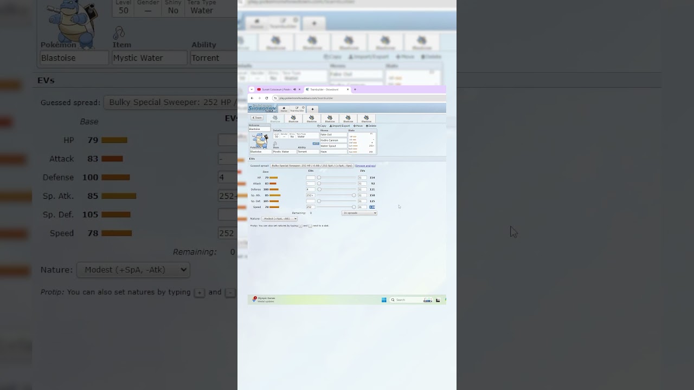Open a new browser tab with plus icon
This screenshot has width=694, height=390.
(355, 89)
